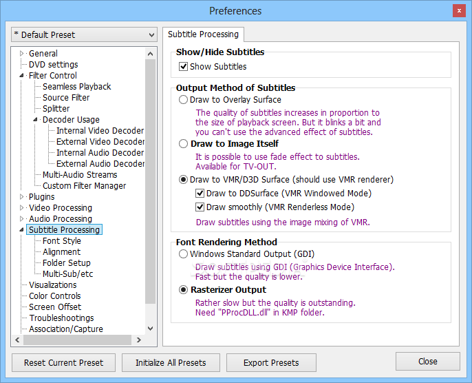472x383 pixels.
Task: Open Color Controls settings
Action: click(55, 296)
